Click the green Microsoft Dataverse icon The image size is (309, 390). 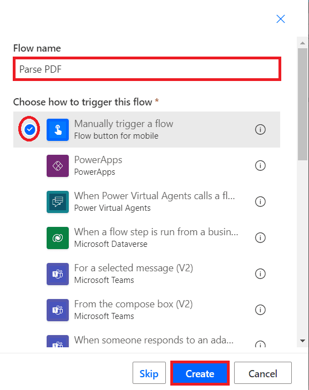pos(58,238)
